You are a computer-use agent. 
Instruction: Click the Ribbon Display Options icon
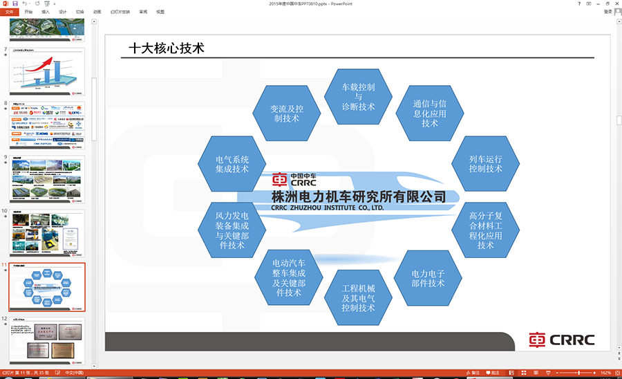coord(589,3)
